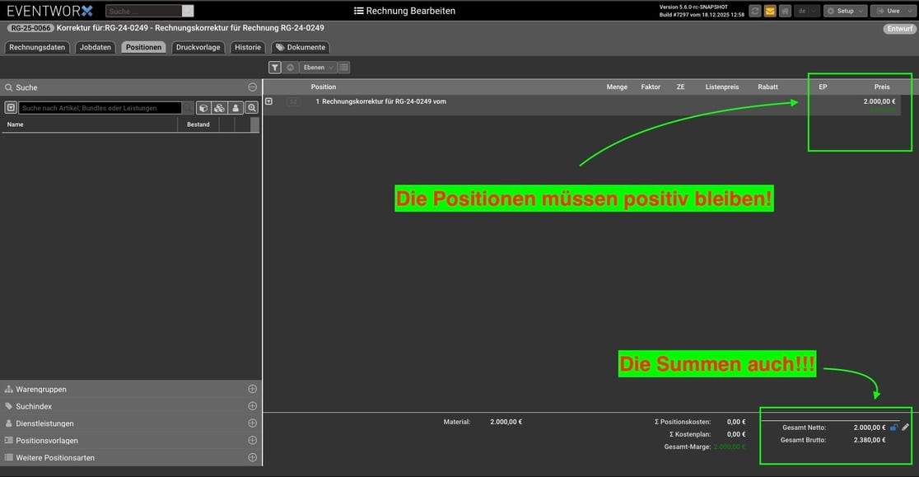Click the yellow mail envelope icon
919x477 pixels.
pos(770,11)
